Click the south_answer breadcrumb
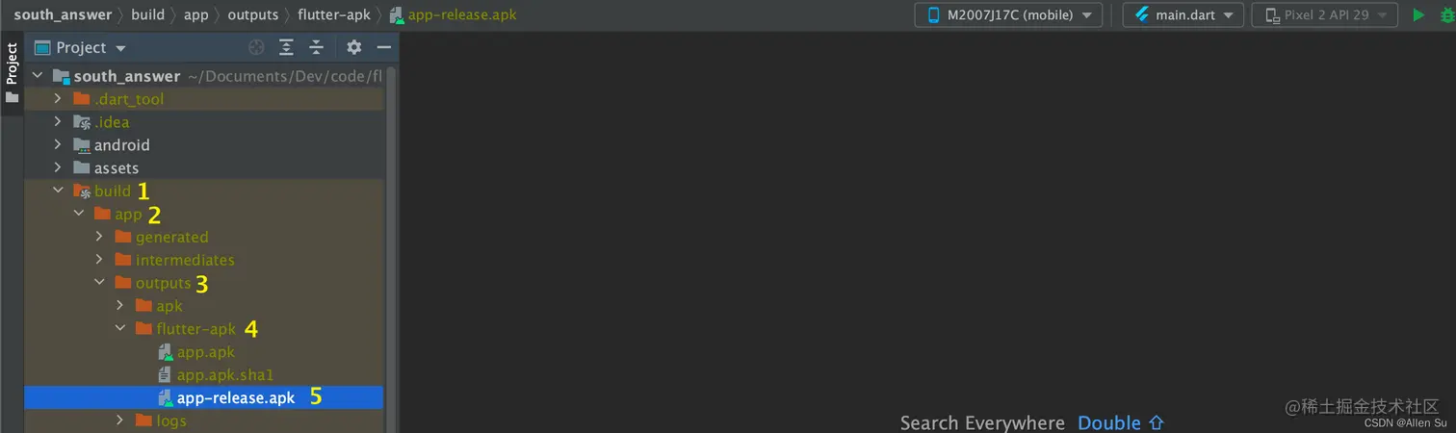Viewport: 1456px width, 433px height. (62, 14)
